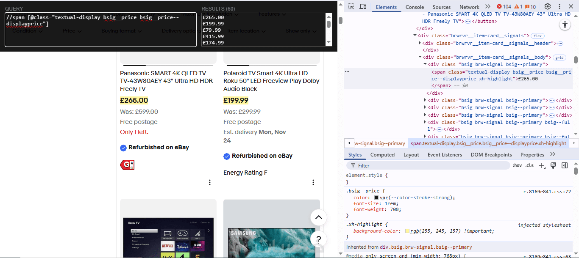Expand the collapsed button ellipsis after 'HDR Freely TV'
The image size is (579, 258).
[x=468, y=21]
